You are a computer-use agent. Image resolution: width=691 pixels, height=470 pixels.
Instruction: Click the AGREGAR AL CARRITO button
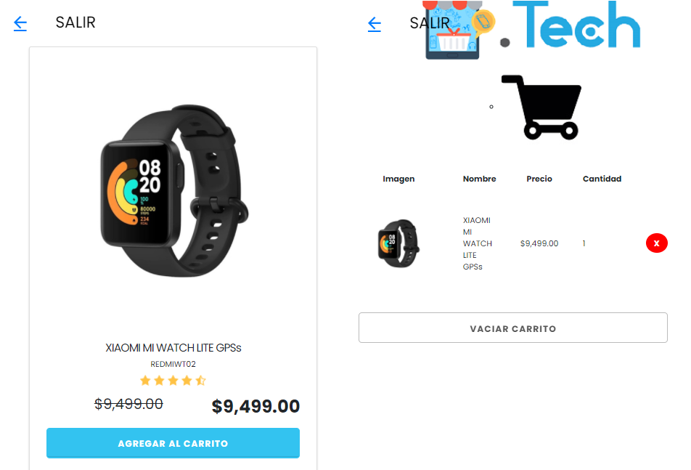point(173,443)
